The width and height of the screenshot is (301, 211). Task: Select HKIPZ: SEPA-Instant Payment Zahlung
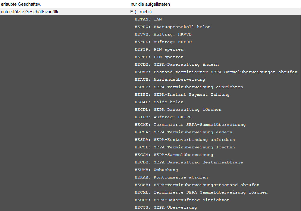click(182, 95)
